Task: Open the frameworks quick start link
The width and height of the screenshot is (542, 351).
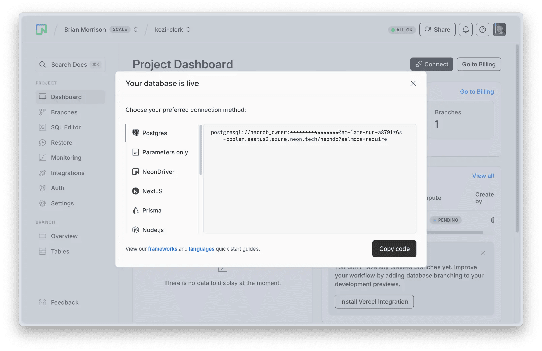Action: coord(162,249)
